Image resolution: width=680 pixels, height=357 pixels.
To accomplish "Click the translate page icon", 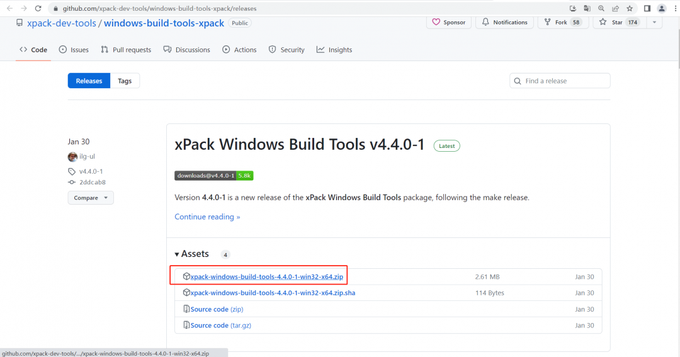I will click(x=587, y=8).
